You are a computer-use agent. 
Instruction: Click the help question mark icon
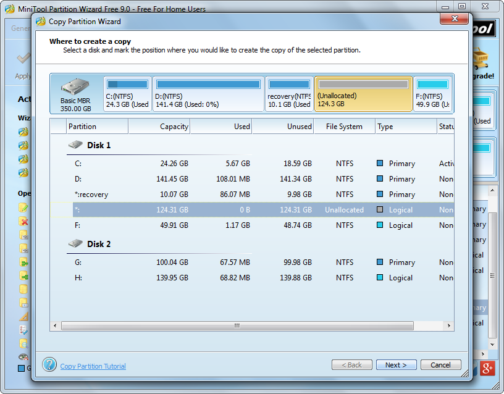click(x=49, y=364)
